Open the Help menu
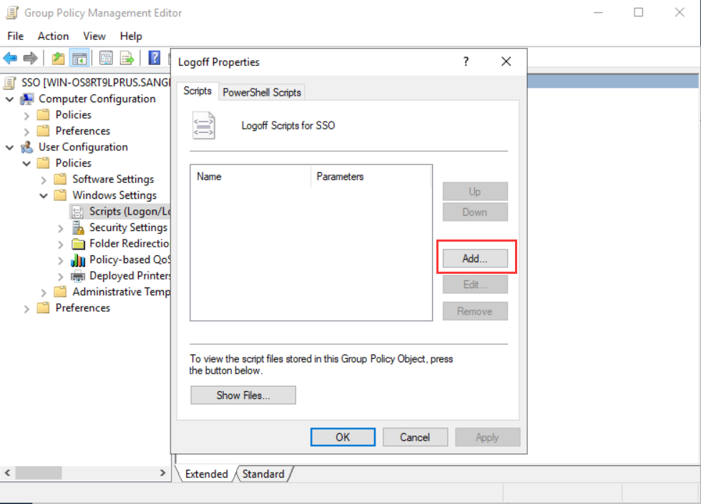The height and width of the screenshot is (504, 701). 131,36
